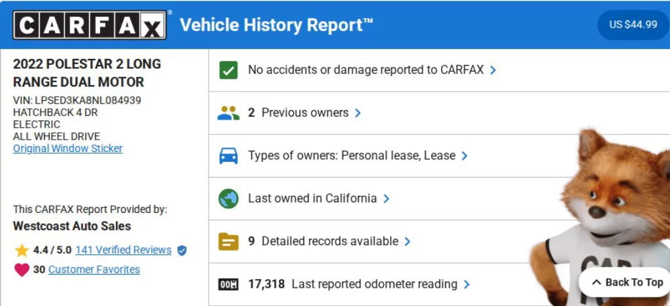
Task: Expand the Last owned in California chevron
Action: [387, 199]
